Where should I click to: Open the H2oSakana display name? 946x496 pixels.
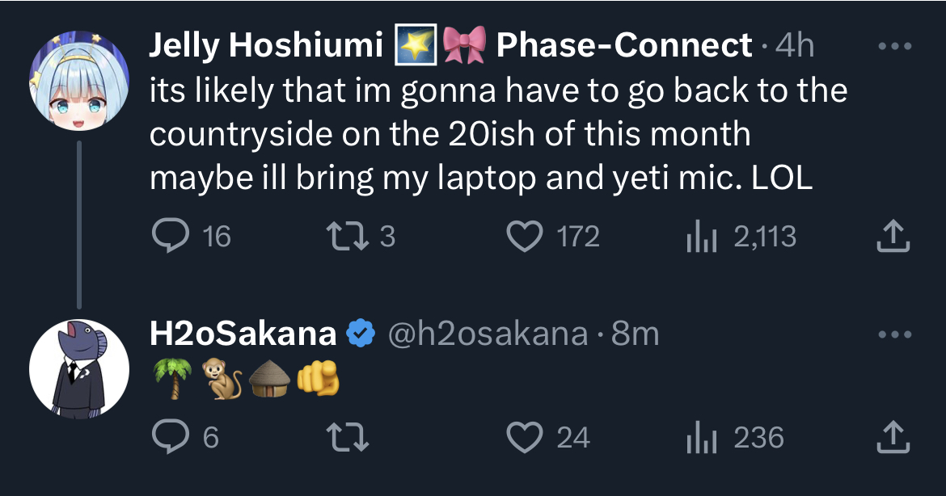pyautogui.click(x=243, y=334)
